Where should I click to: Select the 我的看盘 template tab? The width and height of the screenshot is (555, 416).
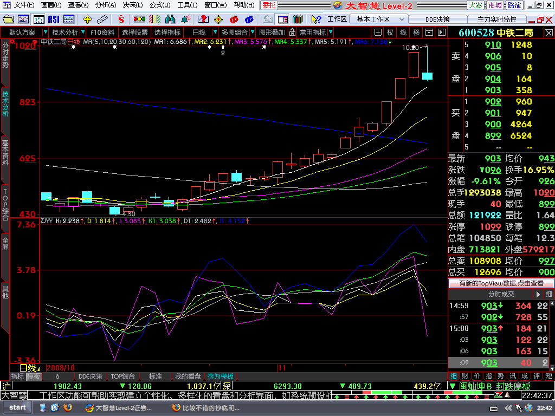(188, 376)
